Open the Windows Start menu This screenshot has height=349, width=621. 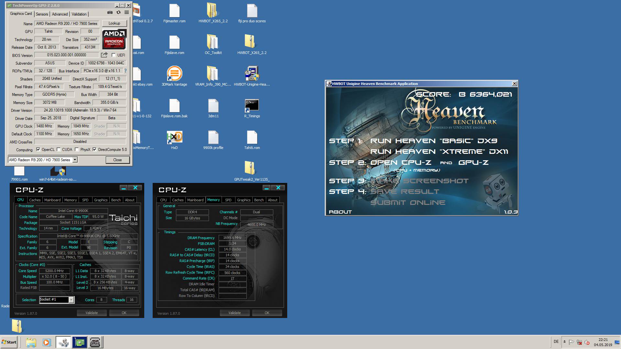click(9, 342)
